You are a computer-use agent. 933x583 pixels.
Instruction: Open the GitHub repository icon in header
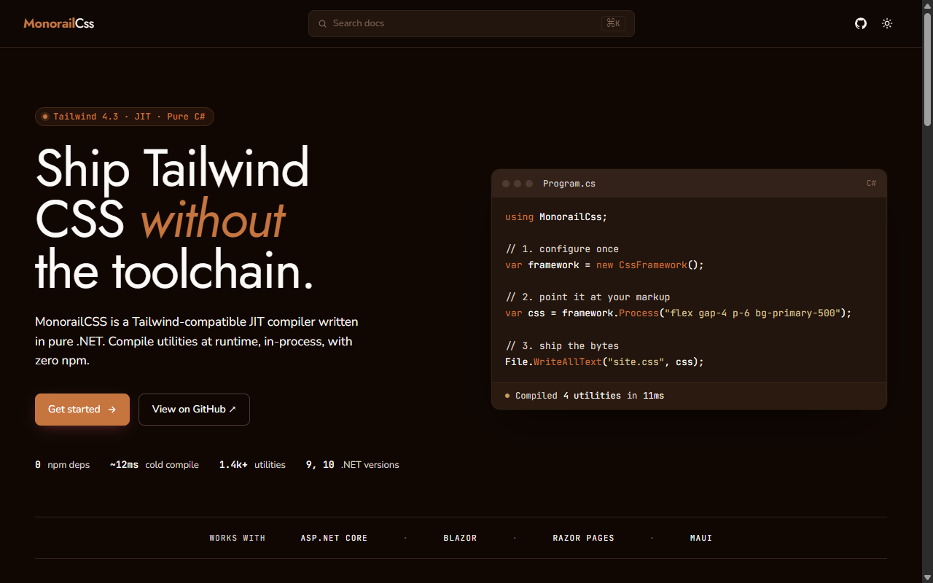pyautogui.click(x=861, y=23)
